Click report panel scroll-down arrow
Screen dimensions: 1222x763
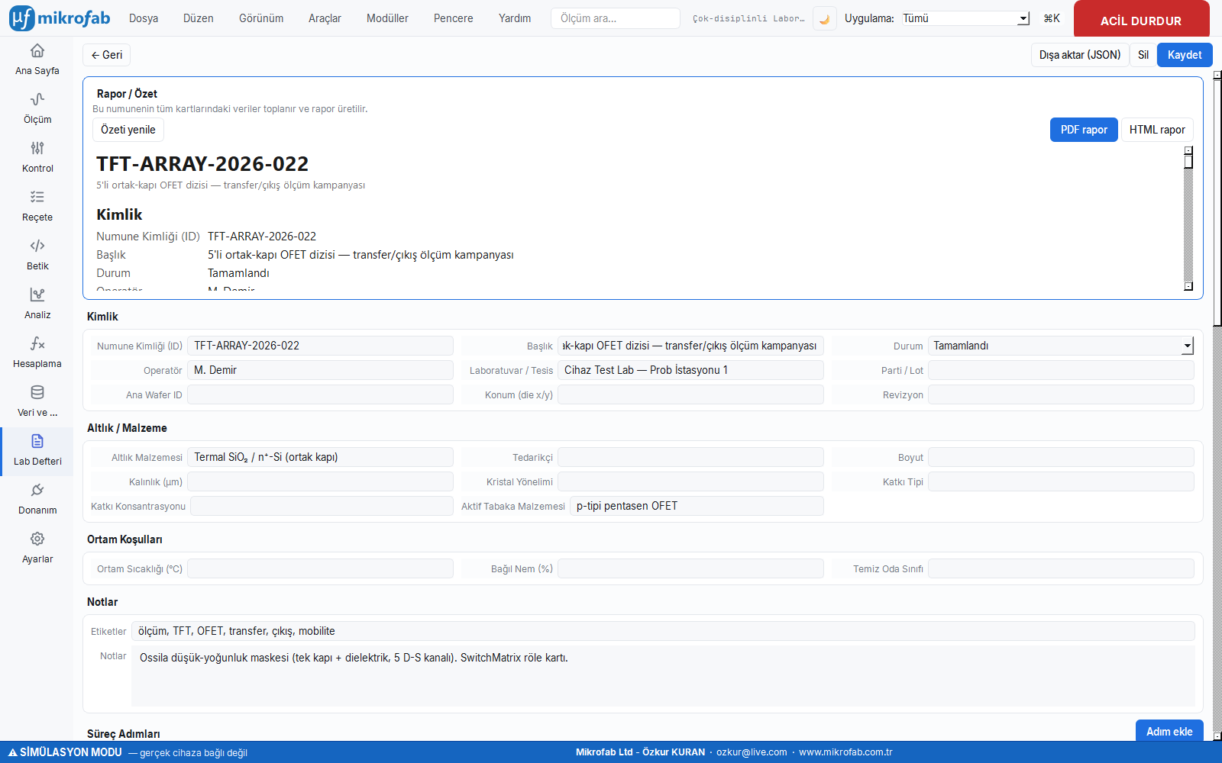1188,286
